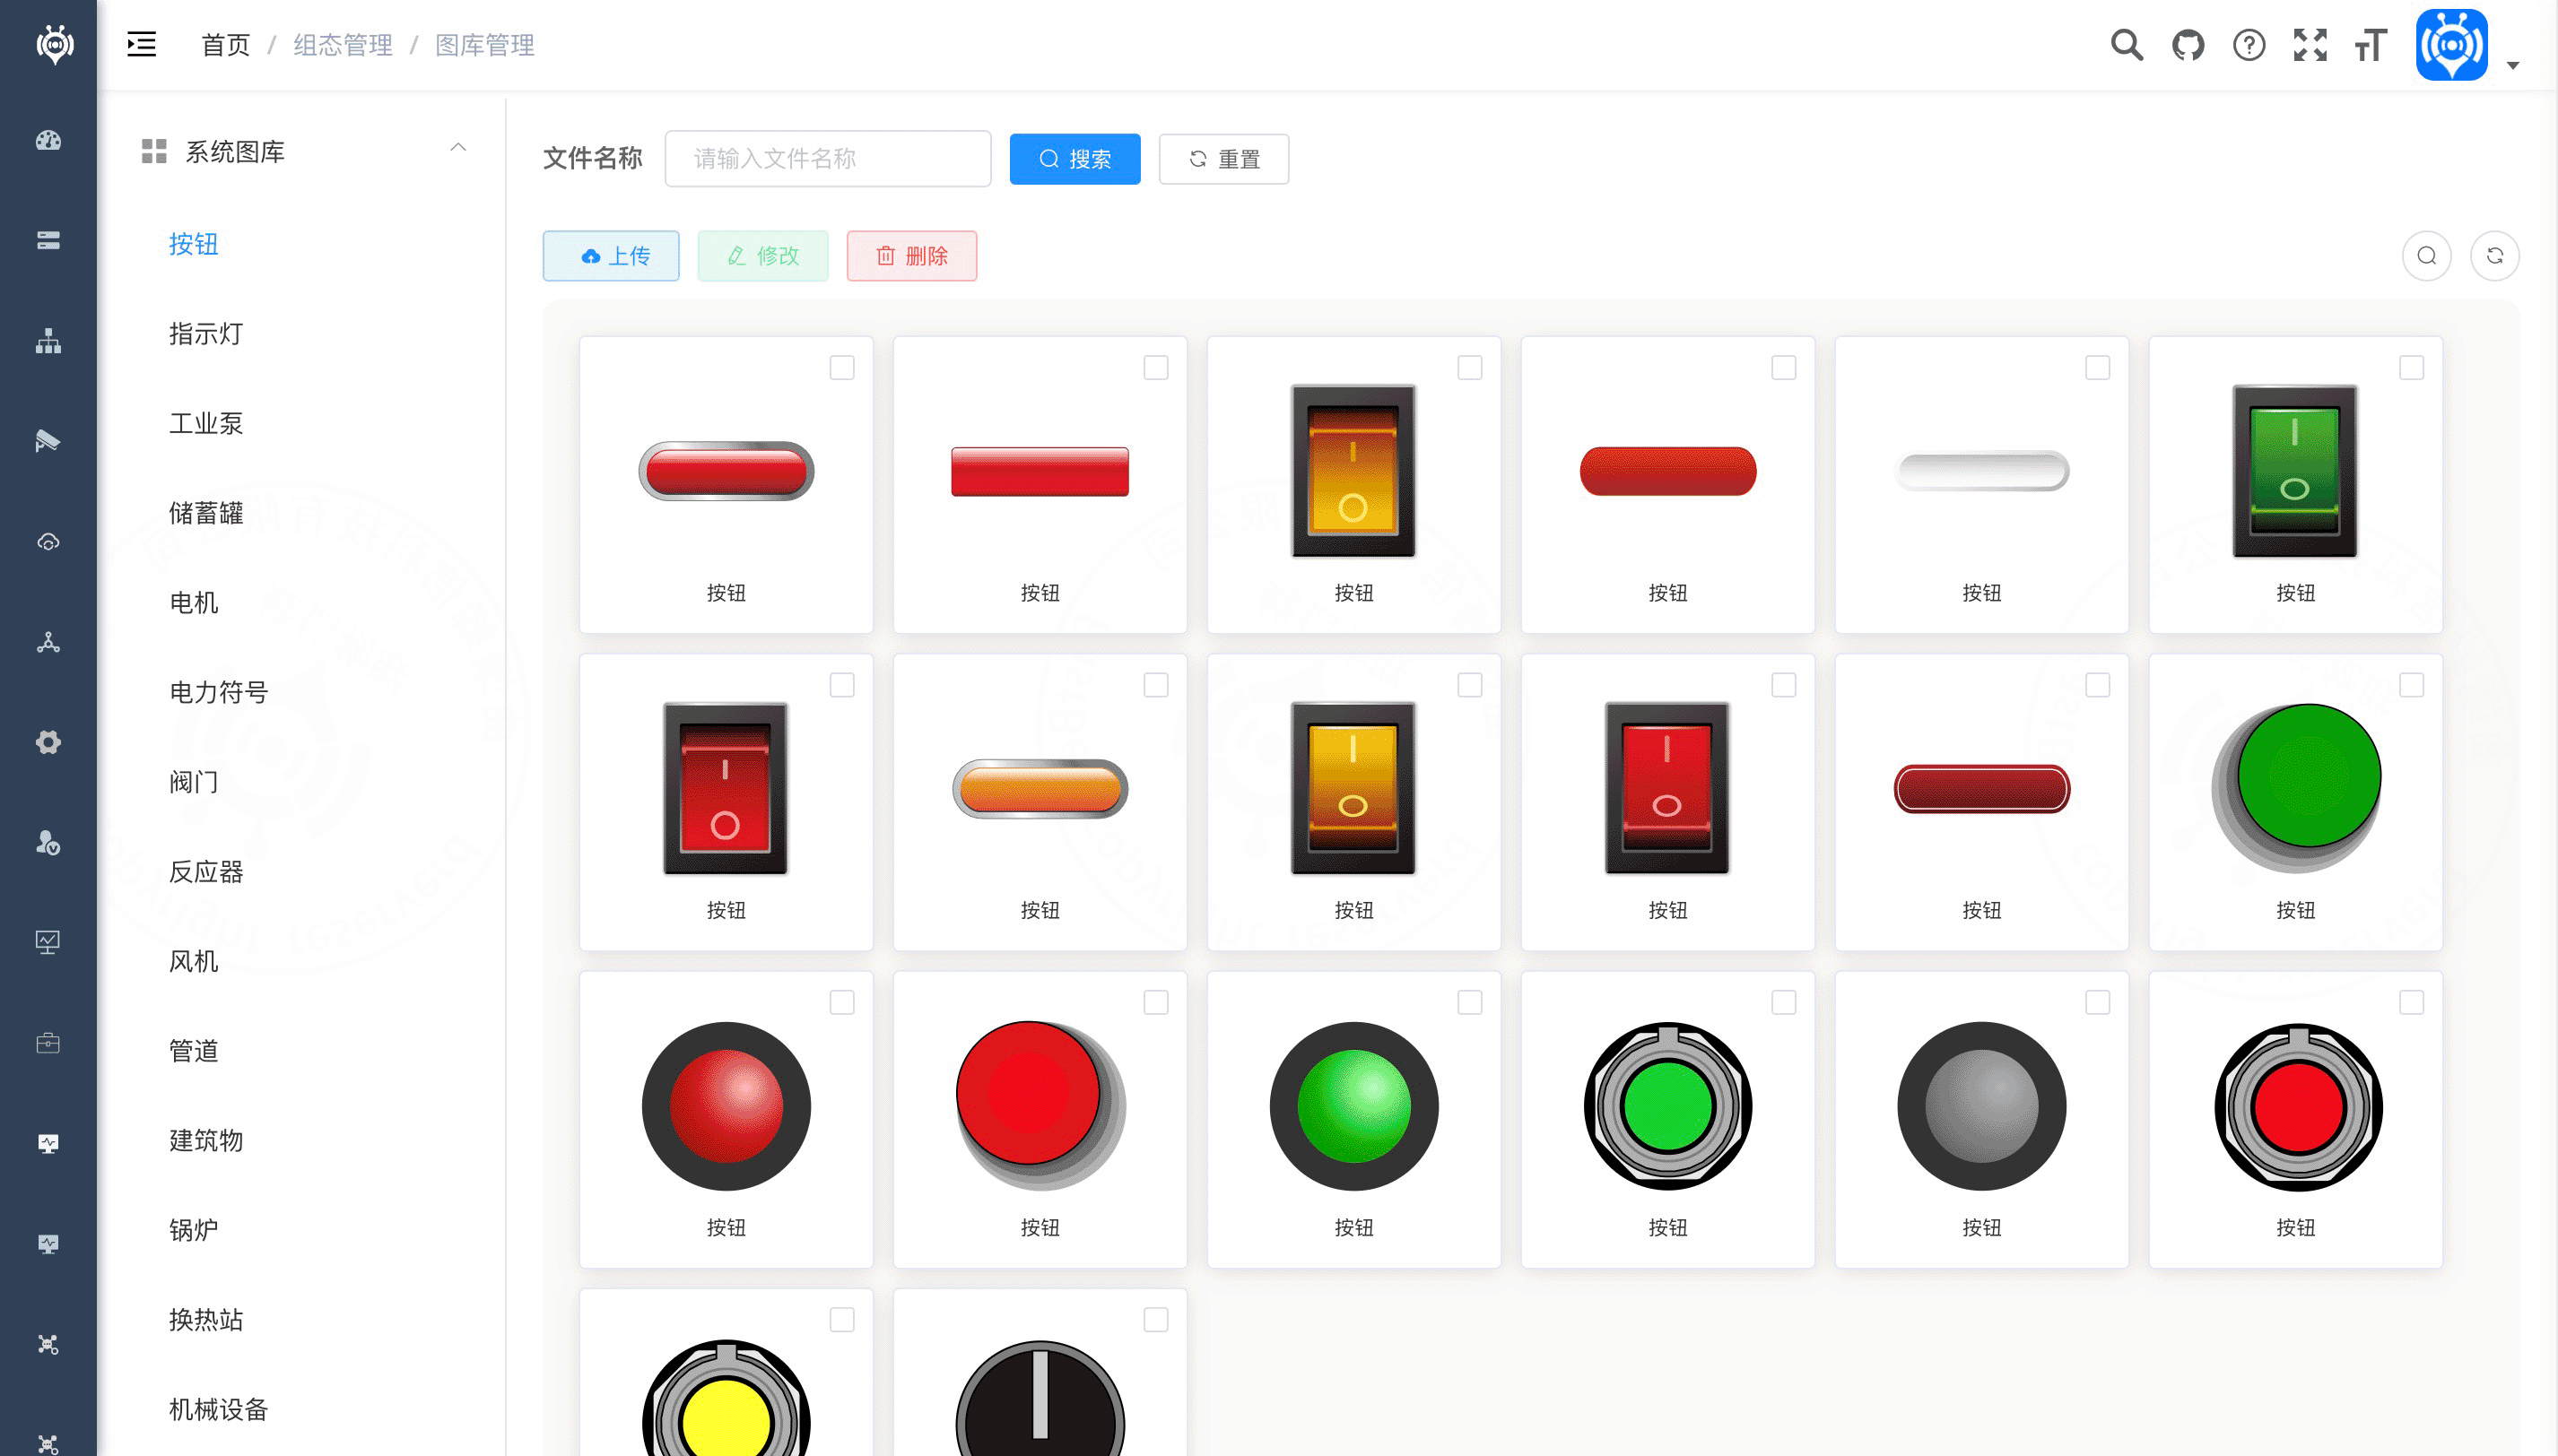
Task: Tick checkbox of gray dome button card
Action: 2097,1002
